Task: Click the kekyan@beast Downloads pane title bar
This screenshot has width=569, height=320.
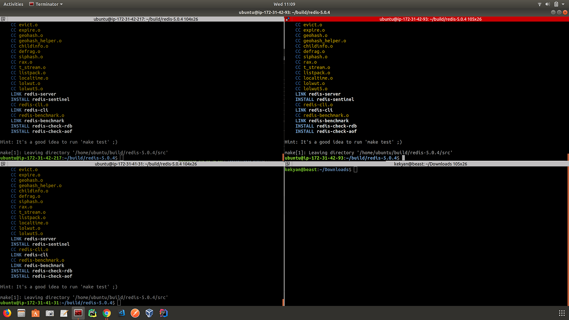Action: point(426,164)
